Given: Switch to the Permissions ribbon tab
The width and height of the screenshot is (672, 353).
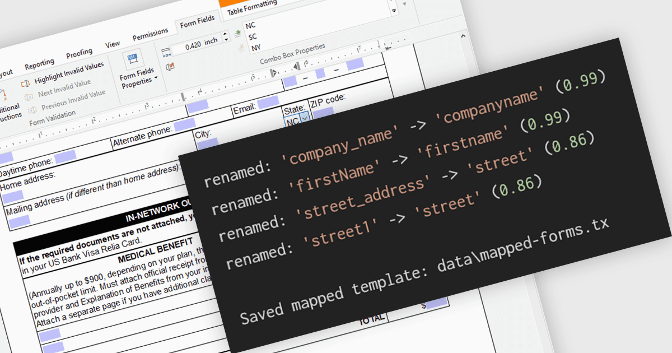Looking at the screenshot, I should click(x=150, y=35).
